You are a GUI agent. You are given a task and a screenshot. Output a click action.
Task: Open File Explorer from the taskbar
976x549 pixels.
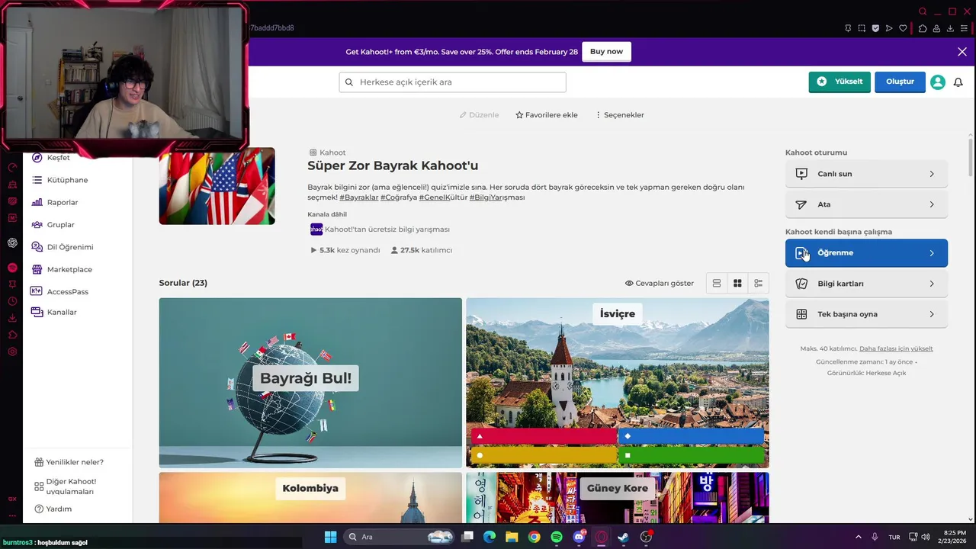click(512, 537)
